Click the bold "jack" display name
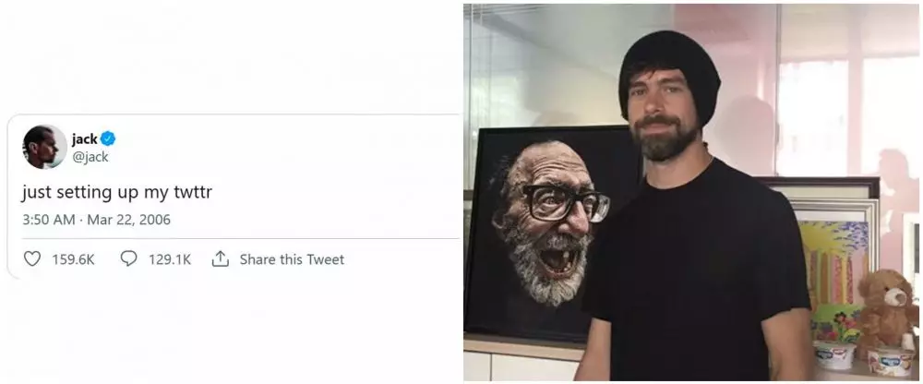Image resolution: width=923 pixels, height=384 pixels. (84, 139)
